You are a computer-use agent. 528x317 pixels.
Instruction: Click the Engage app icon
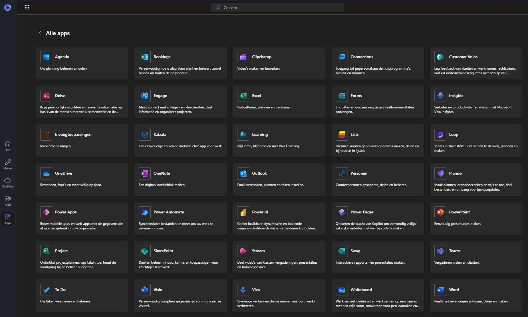(145, 96)
